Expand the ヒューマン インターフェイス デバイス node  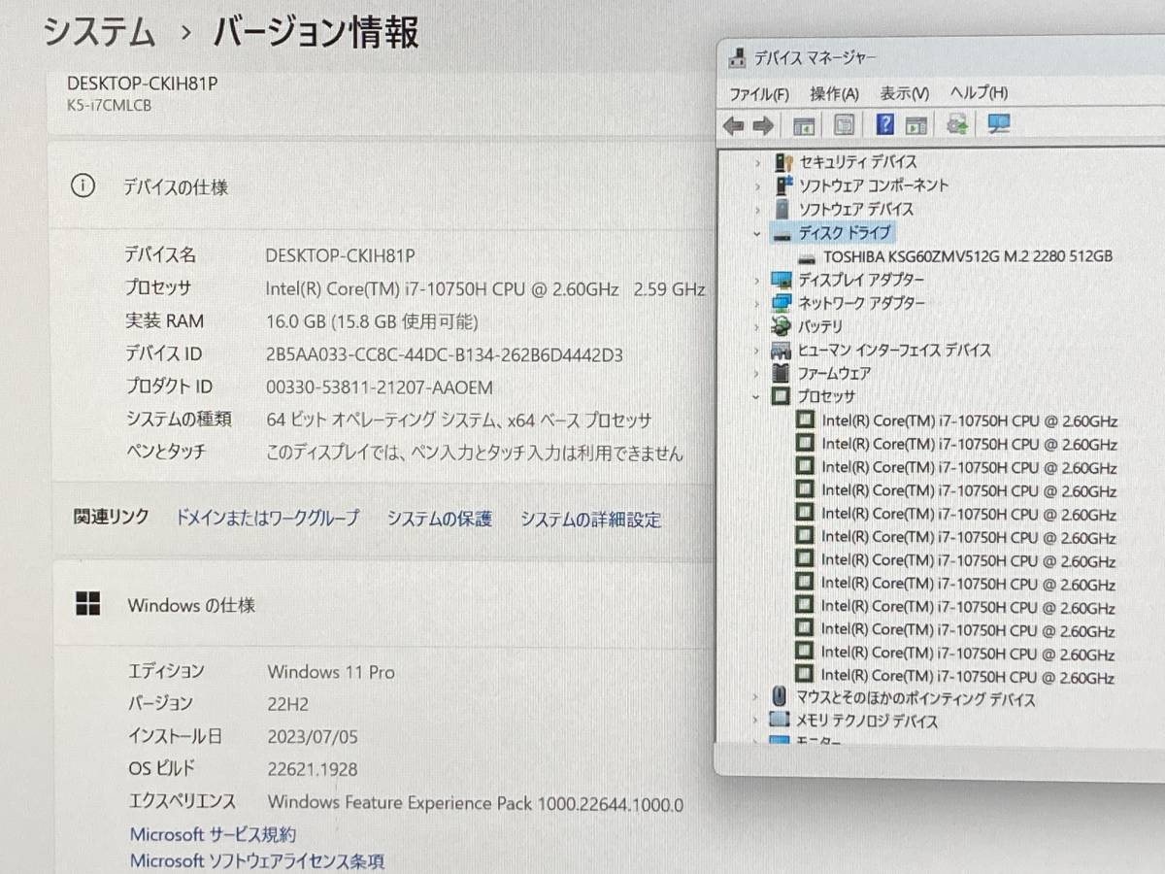point(757,350)
